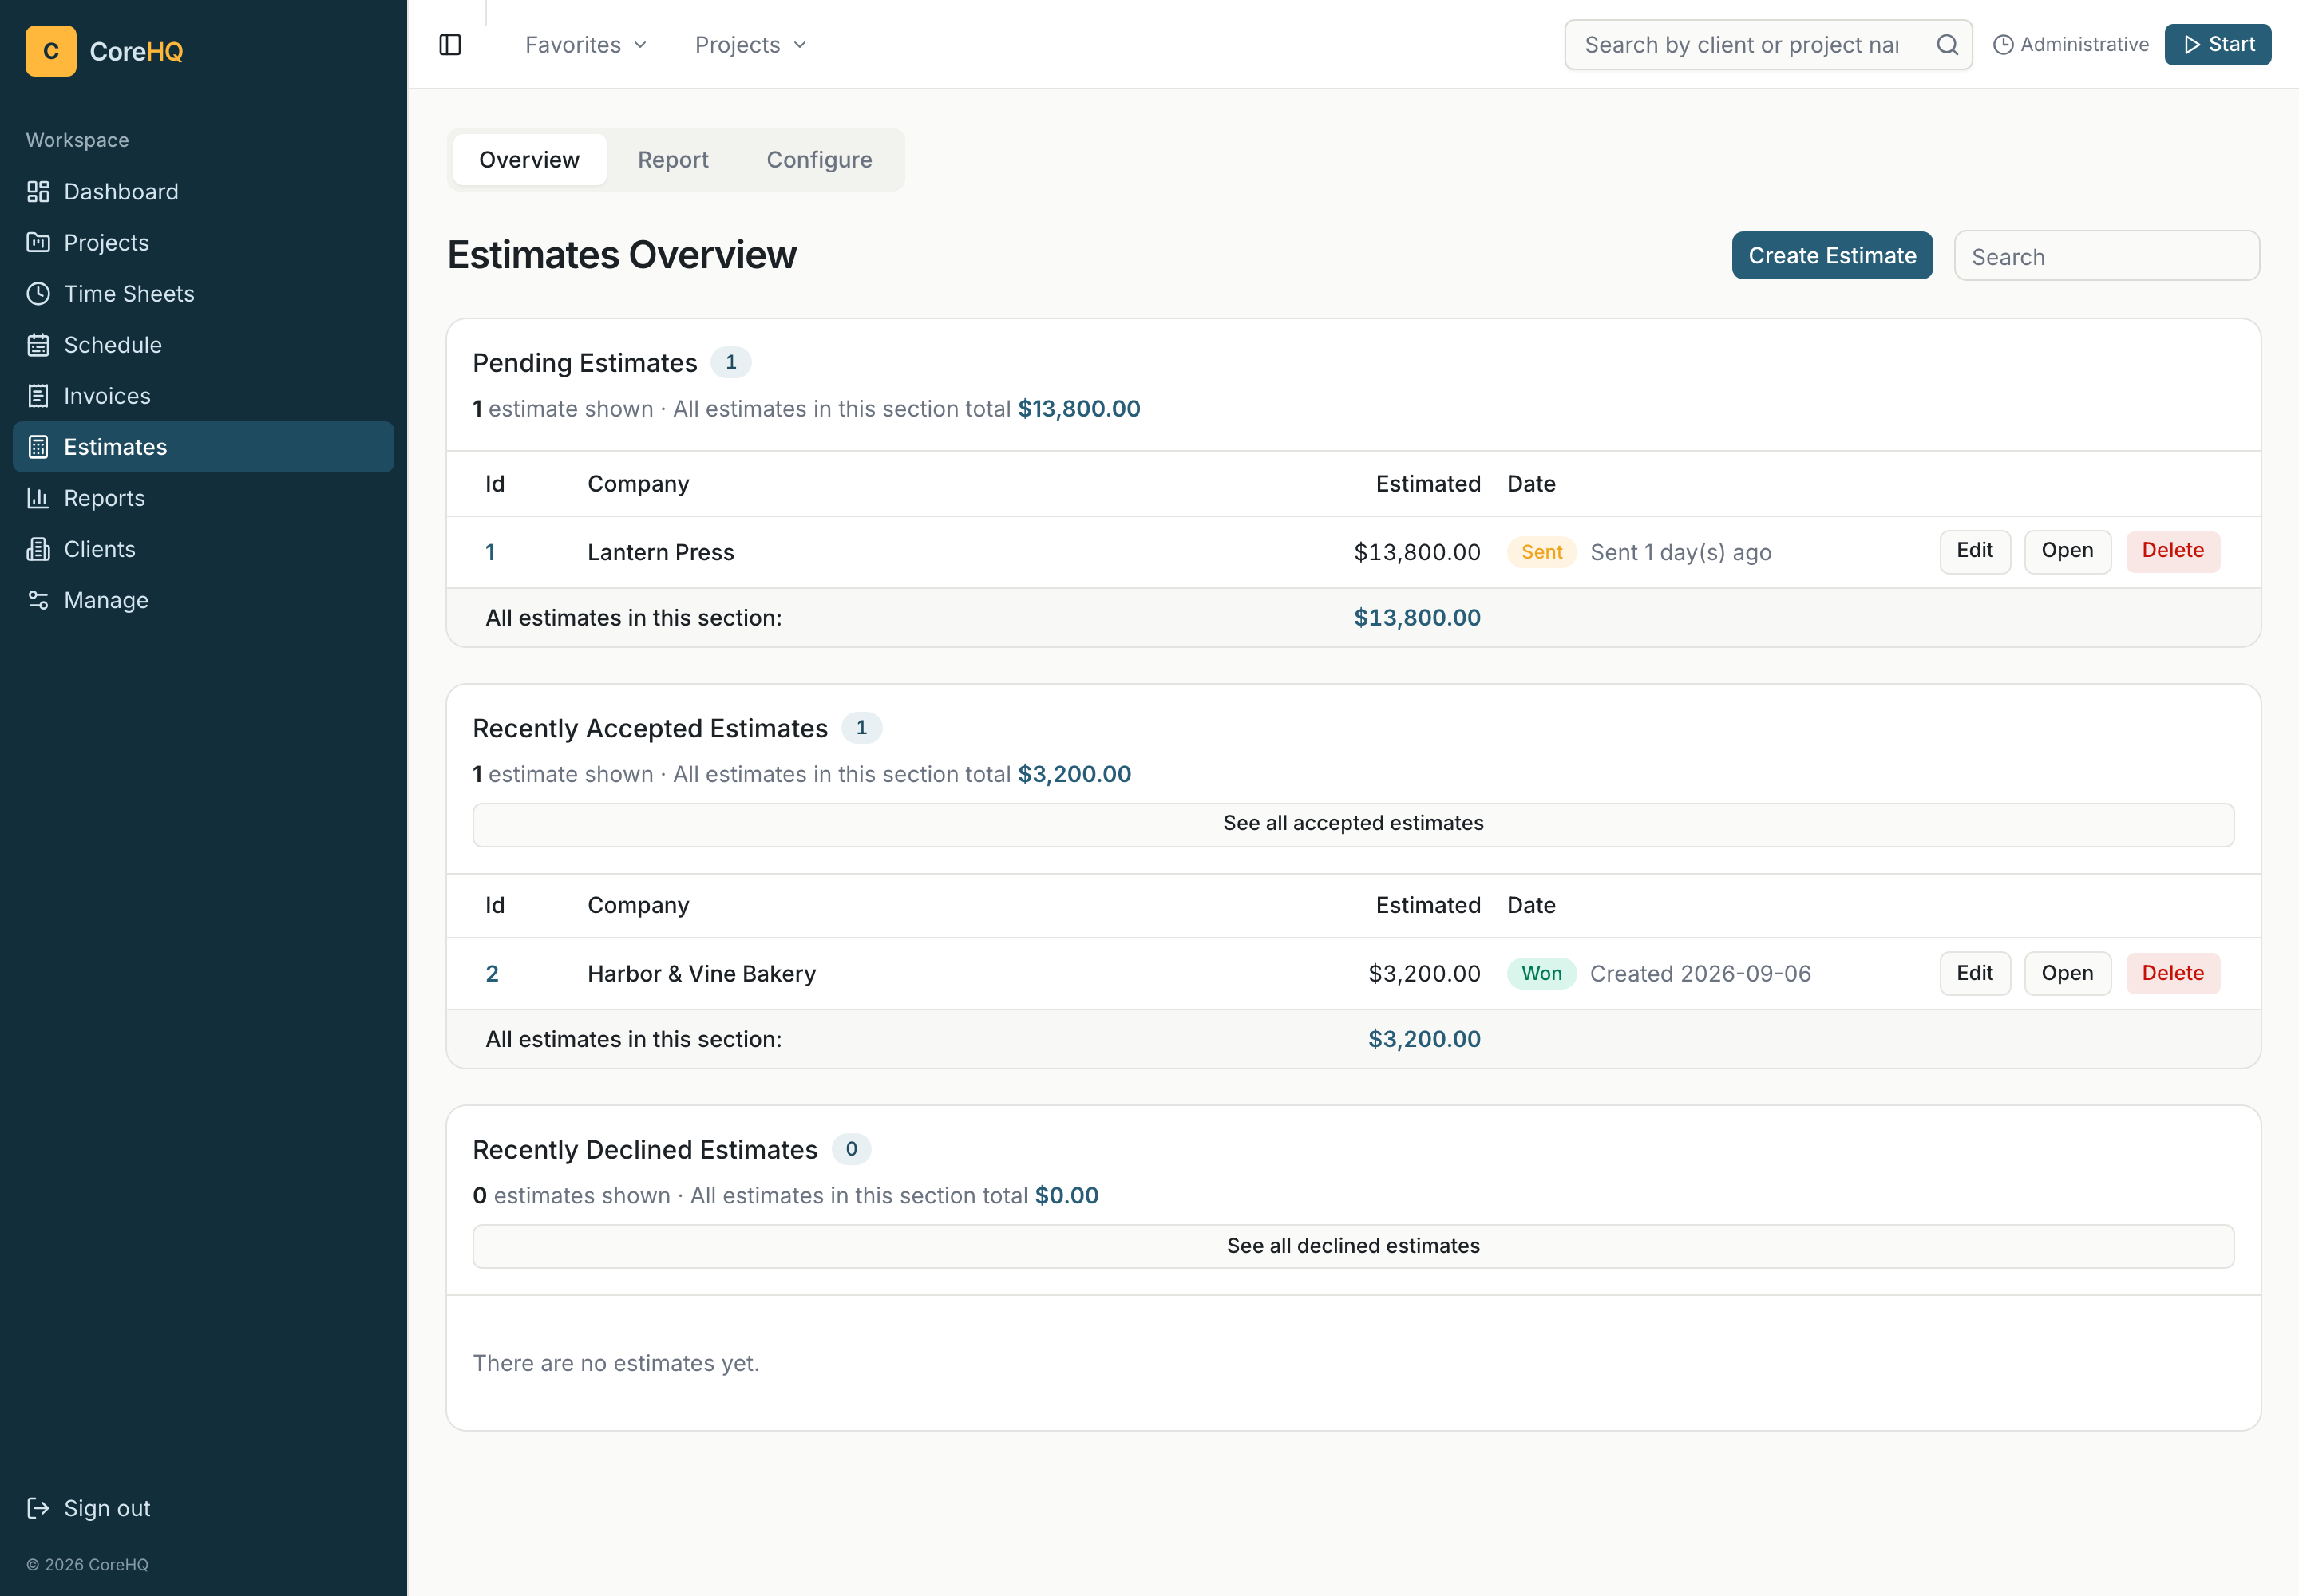This screenshot has width=2299, height=1596.
Task: Click the Create Estimate button
Action: coord(1832,255)
